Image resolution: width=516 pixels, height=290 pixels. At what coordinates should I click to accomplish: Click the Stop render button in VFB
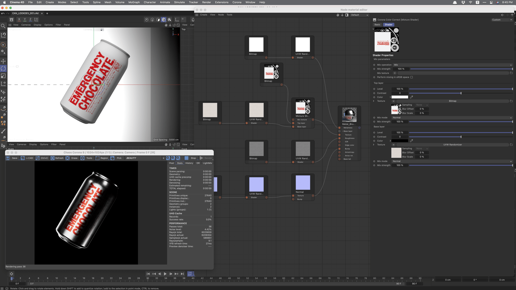[190, 158]
